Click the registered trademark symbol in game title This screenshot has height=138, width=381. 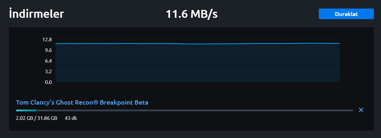(96, 102)
